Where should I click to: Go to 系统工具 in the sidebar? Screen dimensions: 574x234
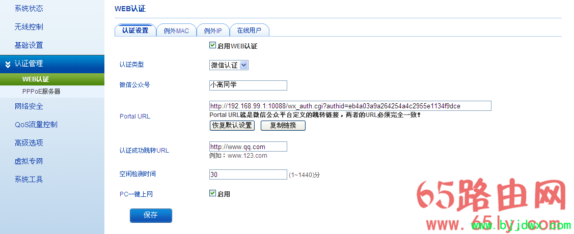click(x=29, y=180)
